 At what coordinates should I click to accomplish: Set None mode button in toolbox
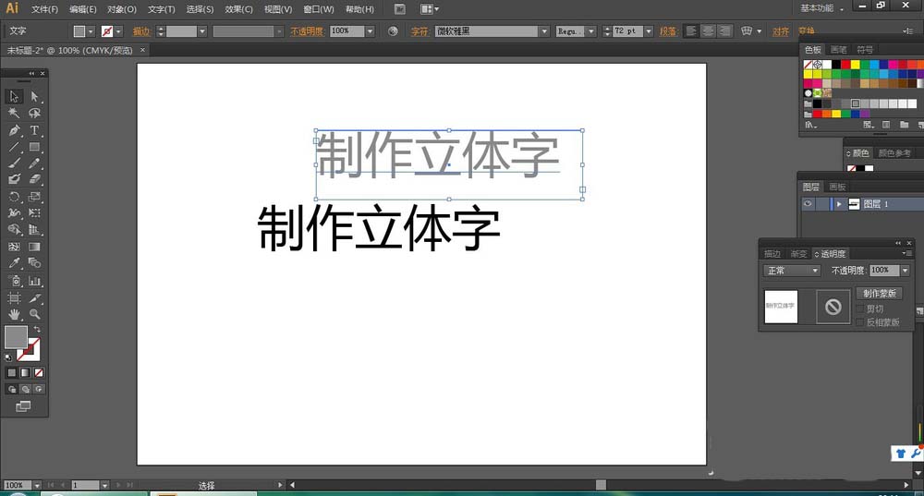pos(38,372)
